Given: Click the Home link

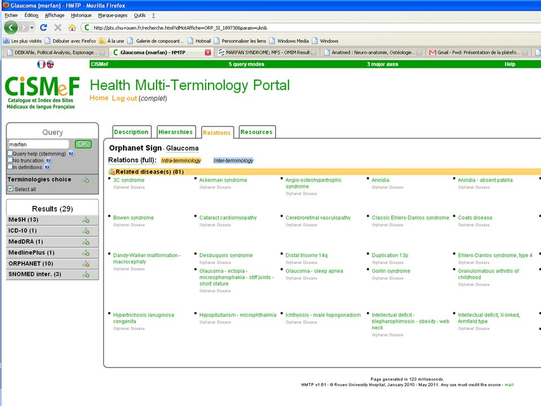Looking at the screenshot, I should pos(99,98).
